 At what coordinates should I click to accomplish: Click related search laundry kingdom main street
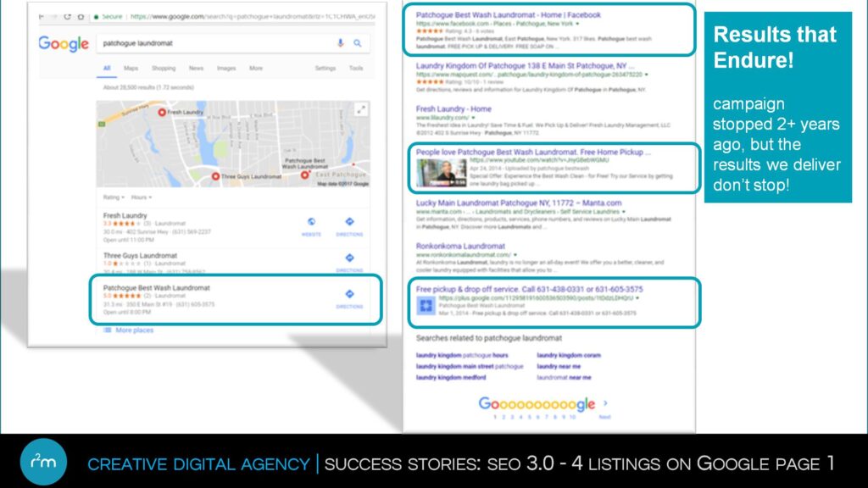(470, 366)
